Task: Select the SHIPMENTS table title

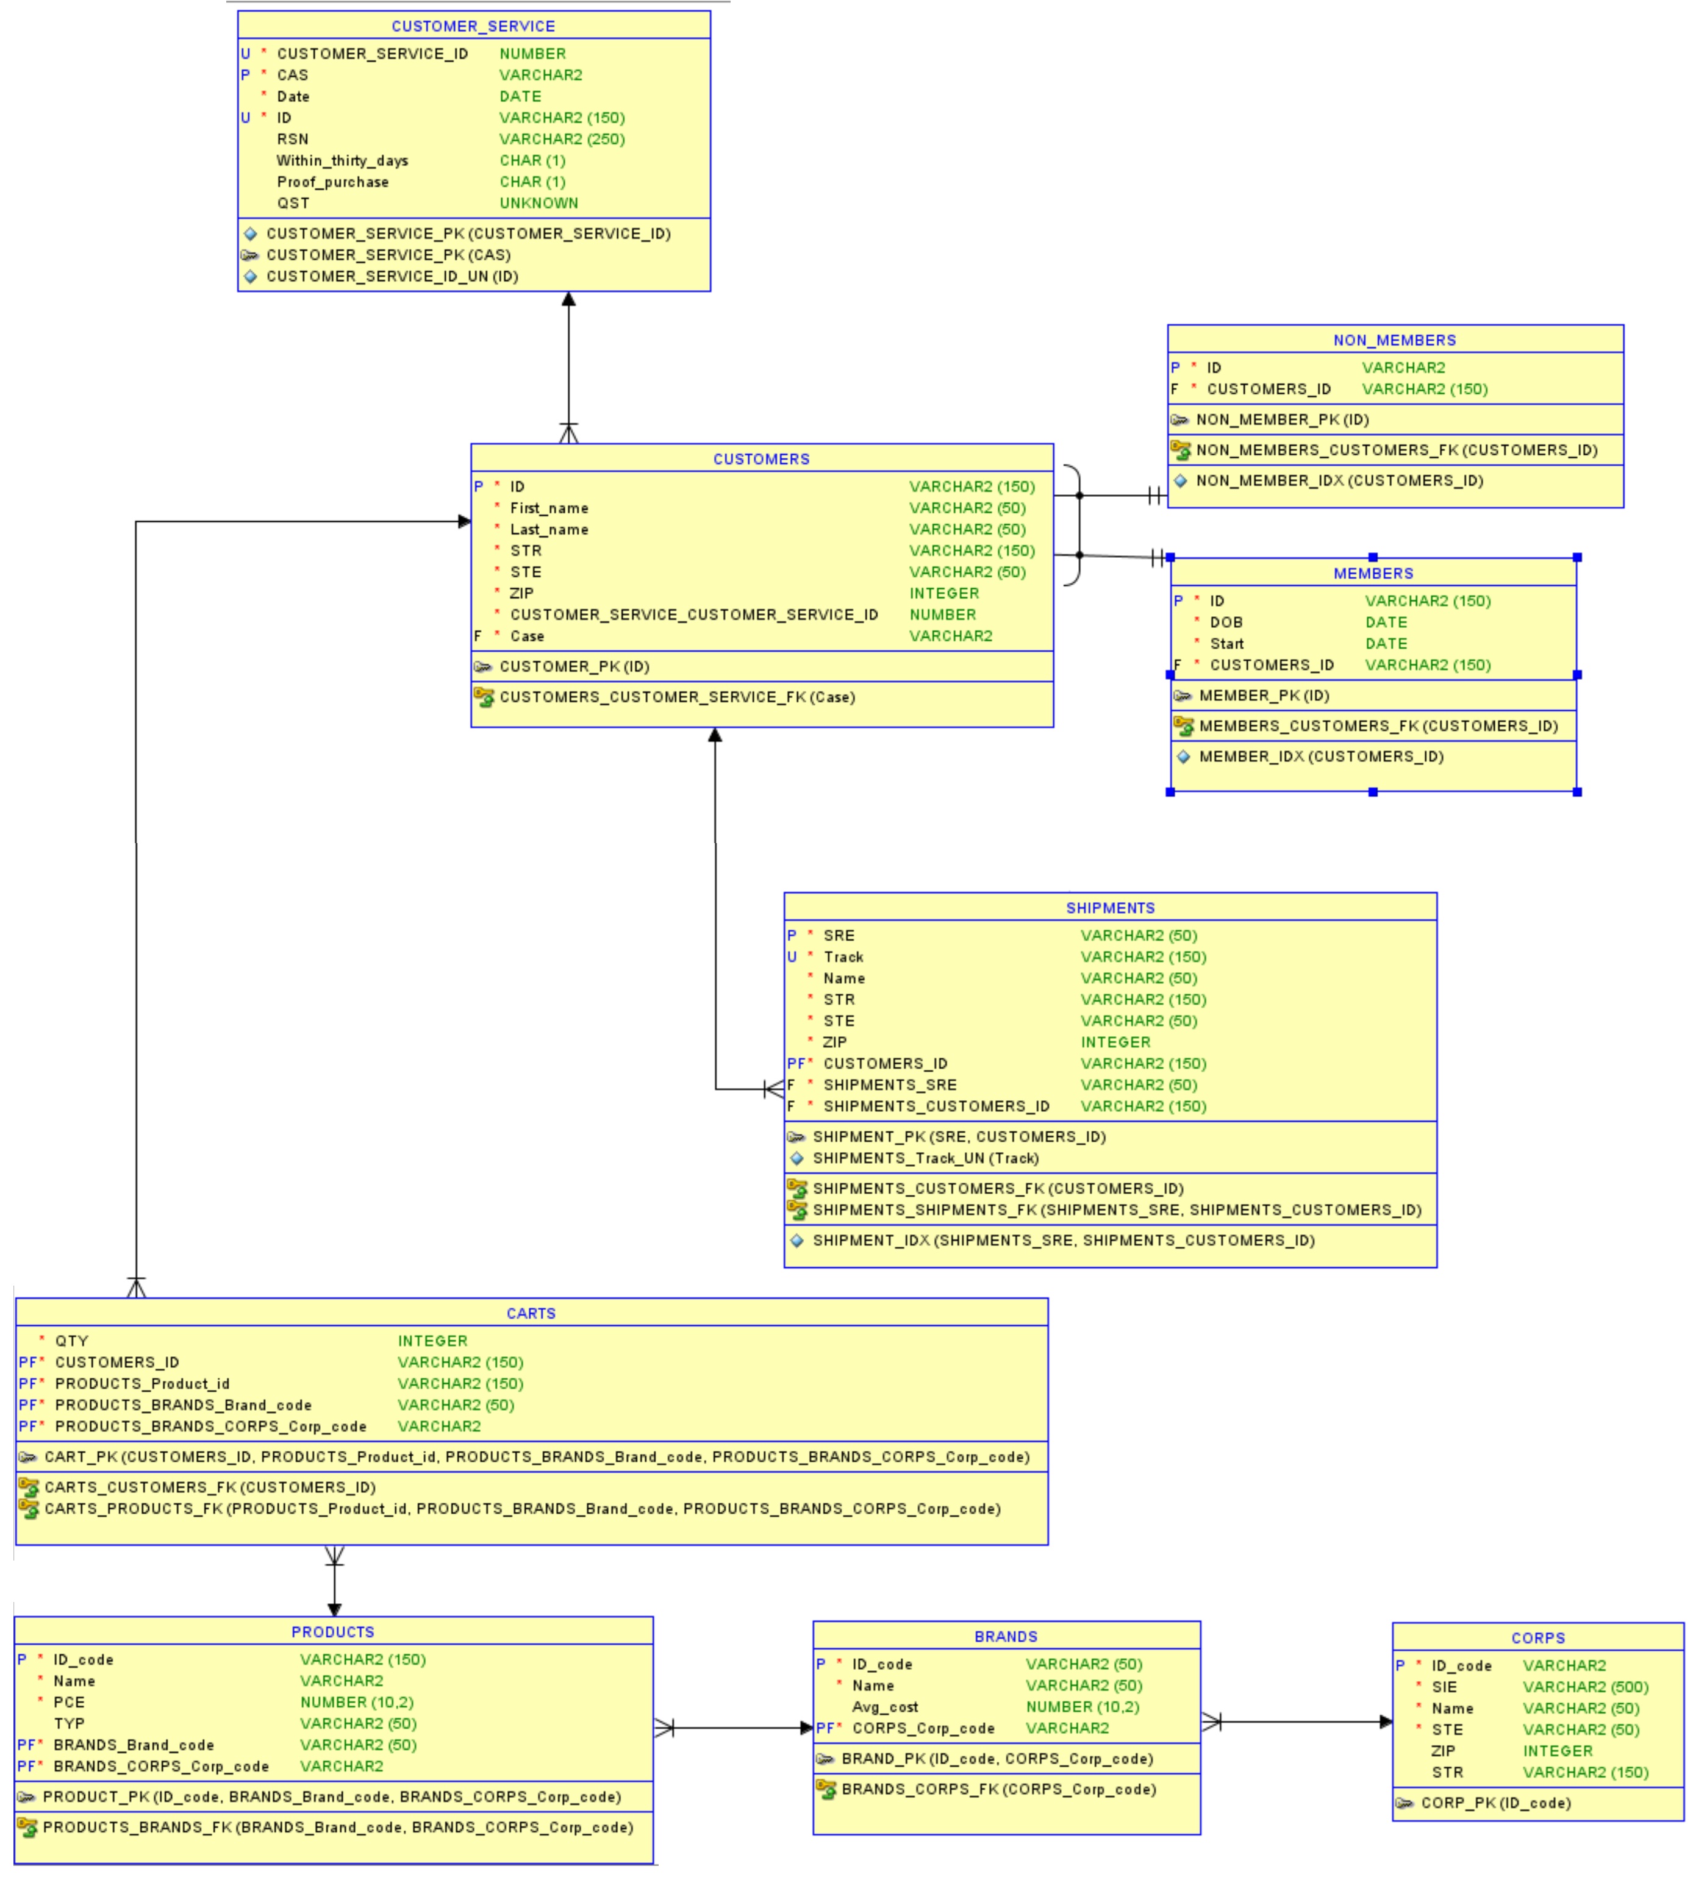Action: pos(1111,908)
